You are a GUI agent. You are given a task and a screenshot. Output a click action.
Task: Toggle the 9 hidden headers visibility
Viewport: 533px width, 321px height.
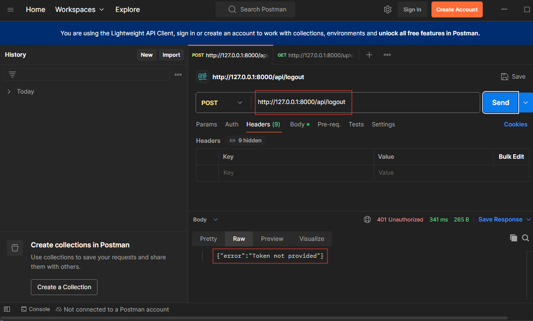pyautogui.click(x=245, y=140)
